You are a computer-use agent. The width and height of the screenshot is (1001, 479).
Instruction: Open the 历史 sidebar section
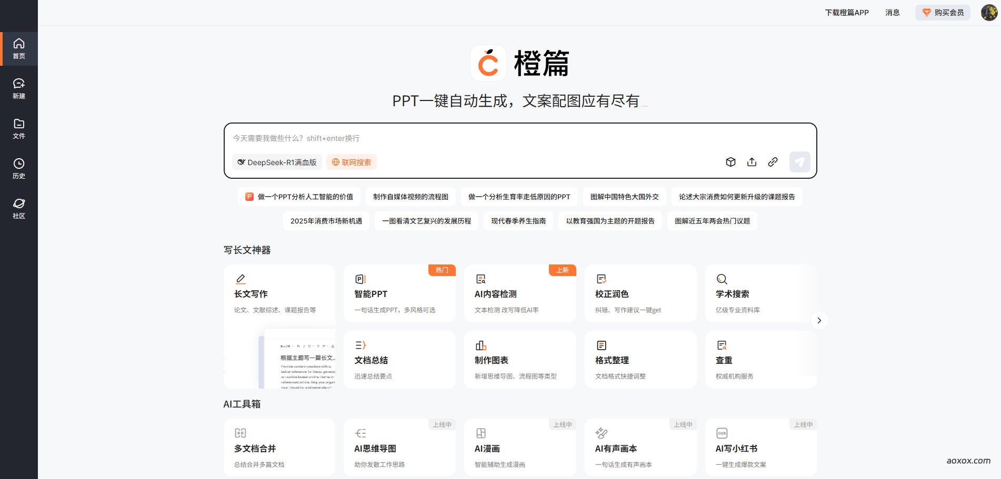point(19,168)
